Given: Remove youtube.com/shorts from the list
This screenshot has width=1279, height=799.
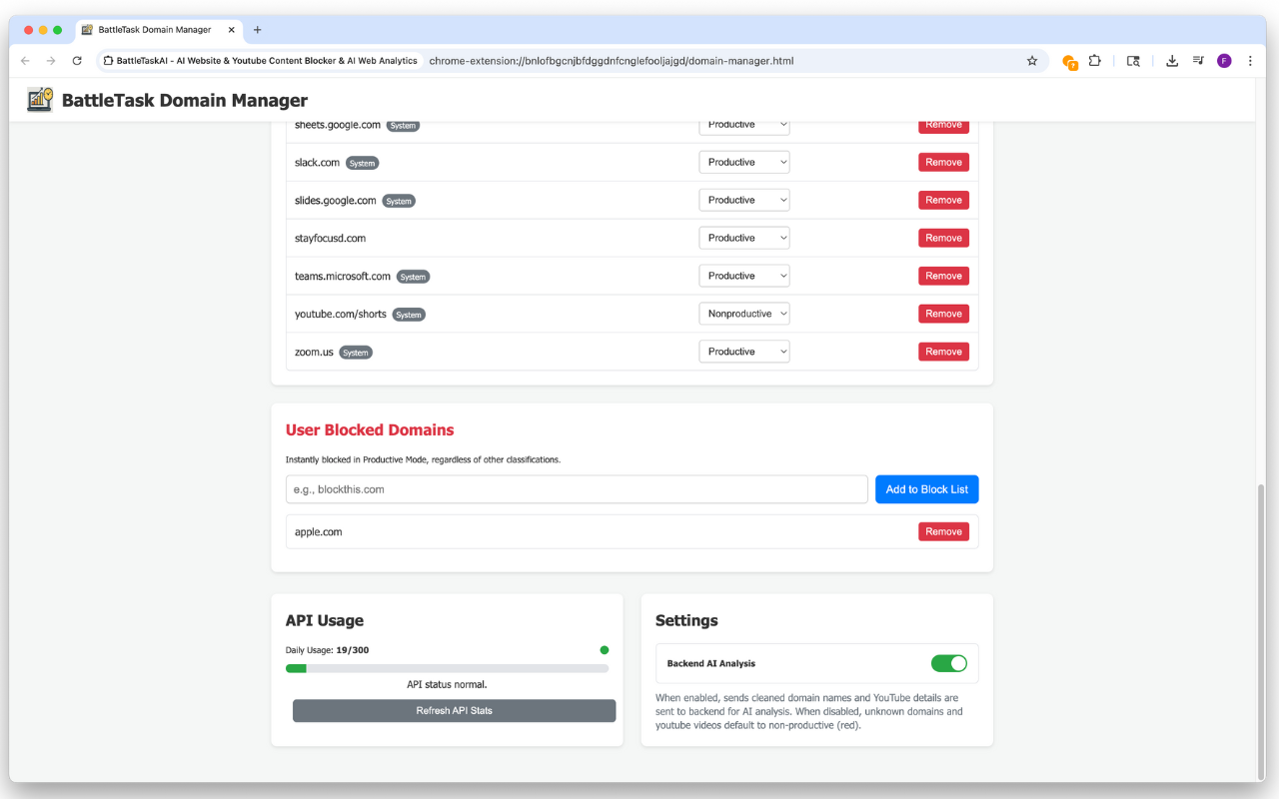Looking at the screenshot, I should tap(943, 314).
